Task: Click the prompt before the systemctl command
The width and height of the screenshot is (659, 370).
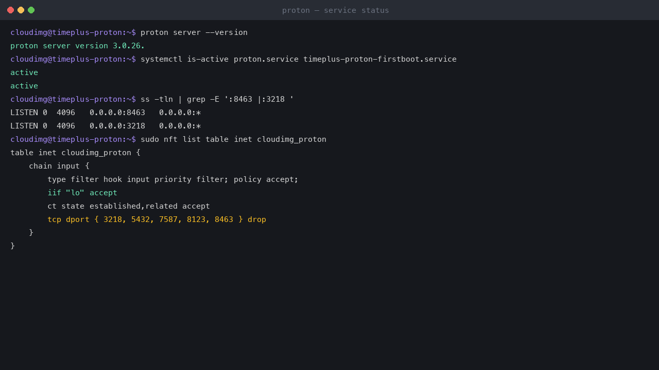Action: point(73,59)
